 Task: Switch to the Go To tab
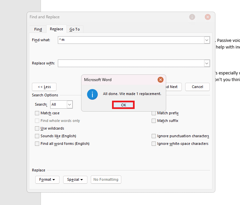tap(74, 29)
